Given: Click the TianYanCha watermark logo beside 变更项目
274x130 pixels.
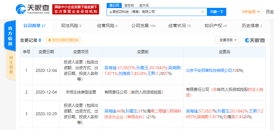Looking at the screenshot, I should point(255,40).
